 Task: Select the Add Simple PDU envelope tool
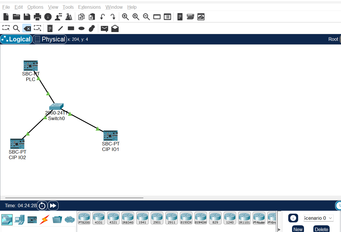(x=104, y=28)
